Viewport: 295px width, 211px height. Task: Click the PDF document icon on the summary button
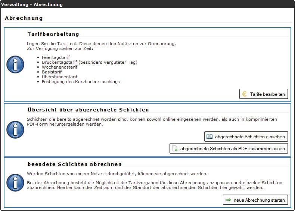tap(175, 149)
